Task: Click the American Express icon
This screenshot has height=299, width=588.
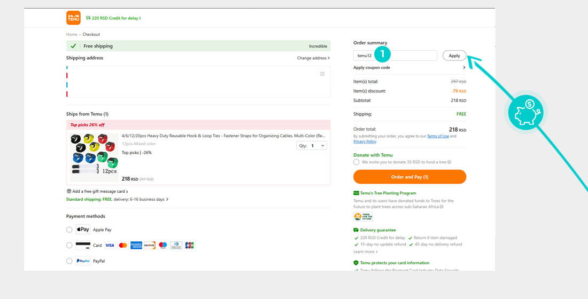Action: pyautogui.click(x=136, y=246)
